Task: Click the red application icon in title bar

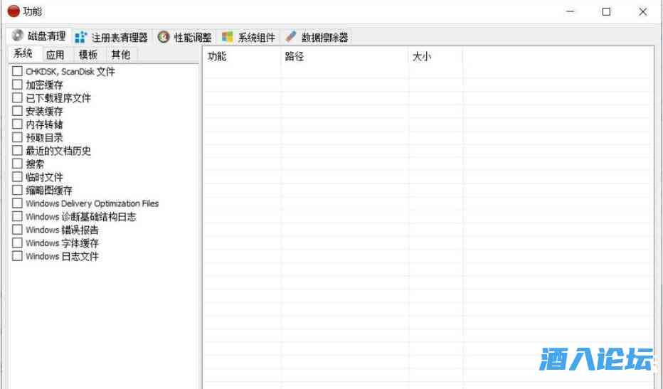Action: (14, 11)
